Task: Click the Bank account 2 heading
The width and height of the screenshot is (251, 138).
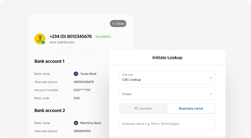Action: (x=50, y=111)
